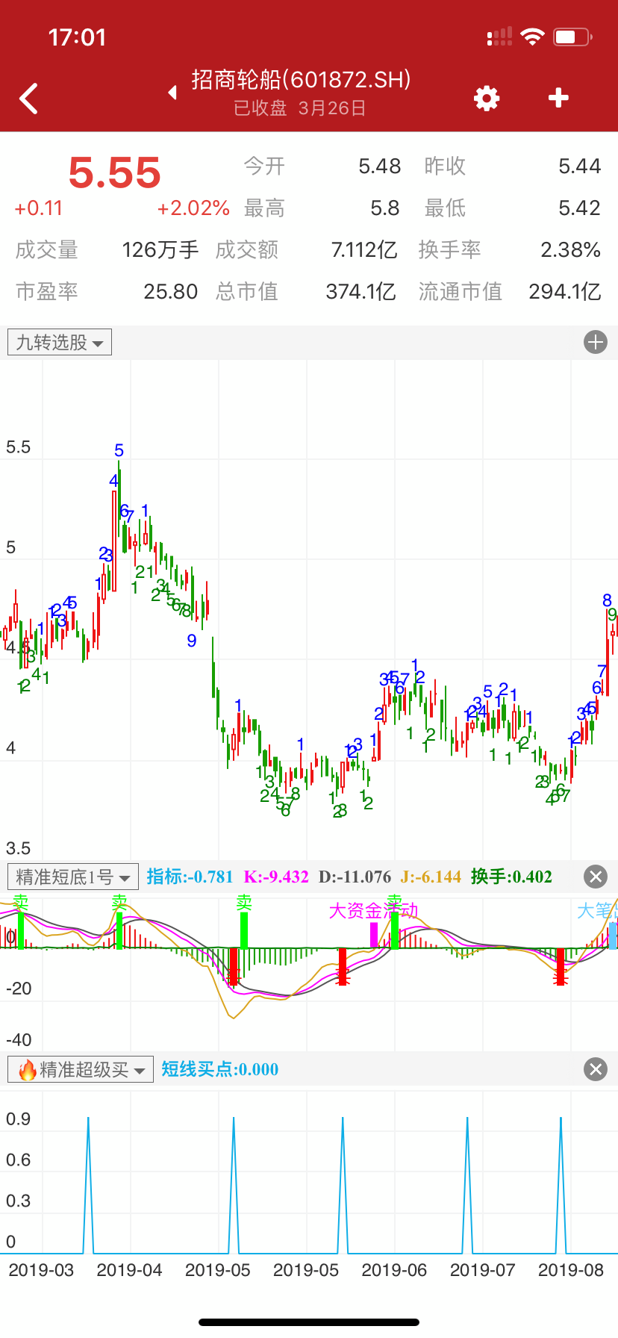Image resolution: width=618 pixels, height=1338 pixels.
Task: Select the 成交量 label
Action: point(46,250)
